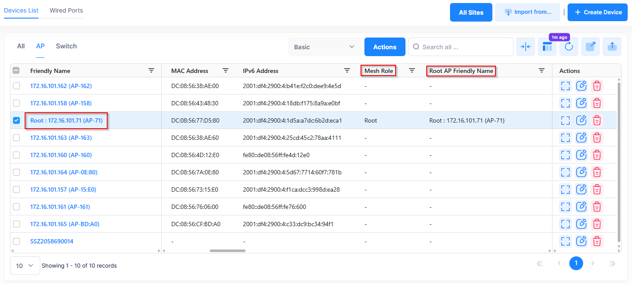
Task: Open the Friendly Name column filter menu
Action: pos(151,71)
